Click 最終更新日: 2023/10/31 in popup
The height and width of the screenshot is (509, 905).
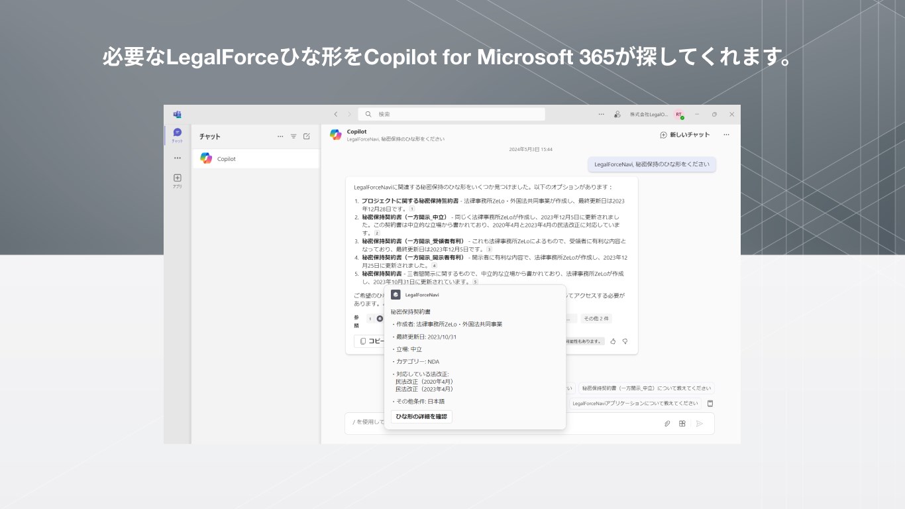[426, 337]
